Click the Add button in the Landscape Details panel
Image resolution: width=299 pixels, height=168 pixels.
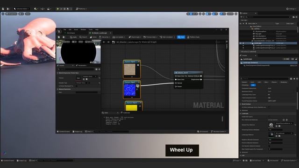286,59
